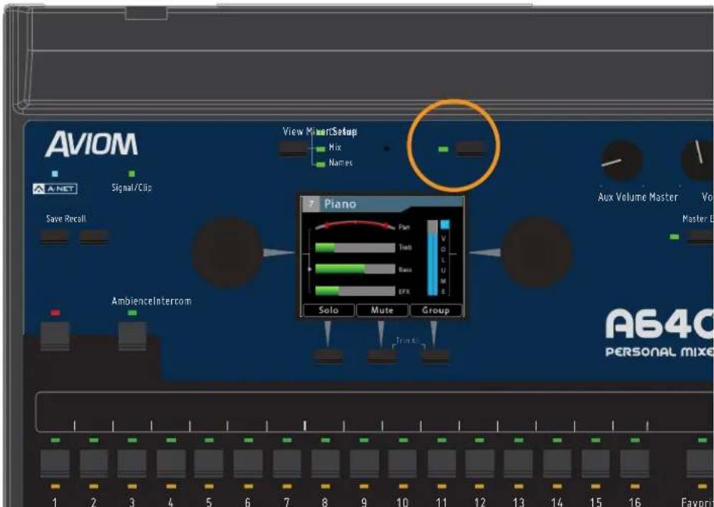Push the Mixer Setup button inside the orange circle

pos(471,149)
